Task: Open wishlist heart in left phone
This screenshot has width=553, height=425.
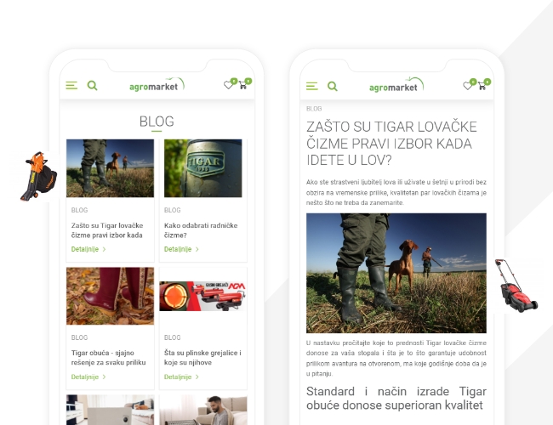Action: tap(229, 85)
